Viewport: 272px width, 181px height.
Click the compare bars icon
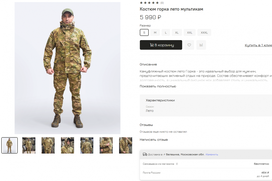201,45
